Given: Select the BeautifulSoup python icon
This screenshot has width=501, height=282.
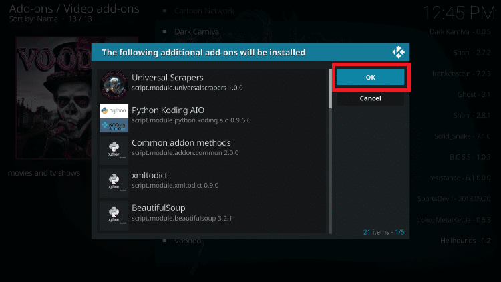Looking at the screenshot, I should 114,215.
